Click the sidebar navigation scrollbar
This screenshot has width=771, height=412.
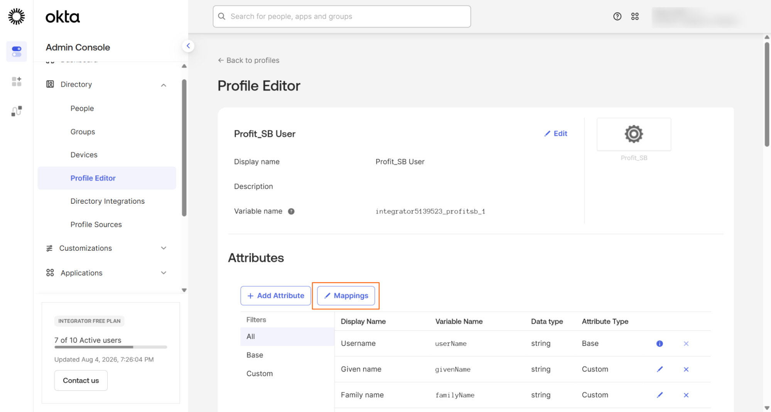tap(184, 148)
